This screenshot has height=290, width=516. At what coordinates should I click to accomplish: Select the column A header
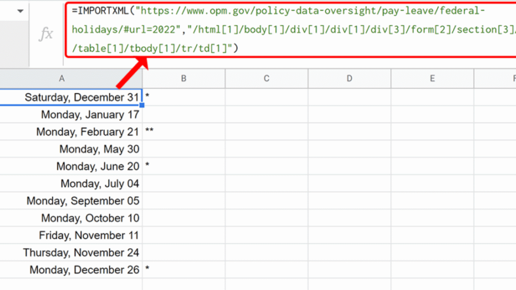(x=62, y=78)
